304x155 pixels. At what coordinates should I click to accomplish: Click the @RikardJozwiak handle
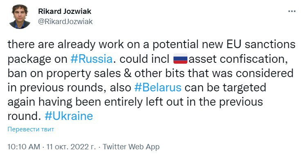pos(65,22)
